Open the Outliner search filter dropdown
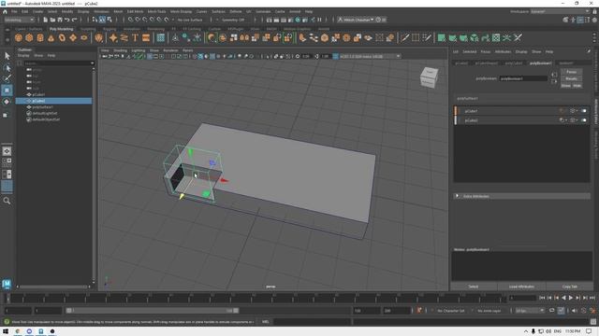The width and height of the screenshot is (599, 336). click(92, 63)
